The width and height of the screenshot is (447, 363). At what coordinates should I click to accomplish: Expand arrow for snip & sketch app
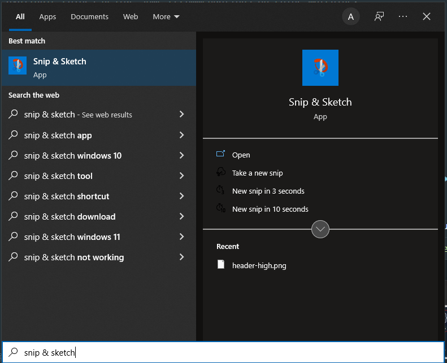pos(181,135)
